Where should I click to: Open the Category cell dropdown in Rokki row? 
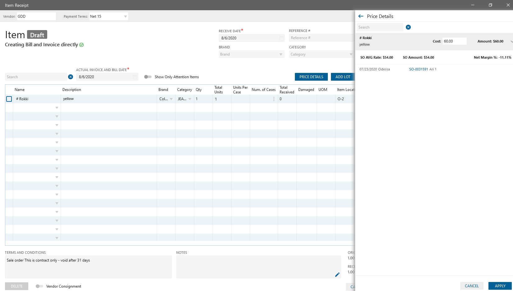(190, 99)
